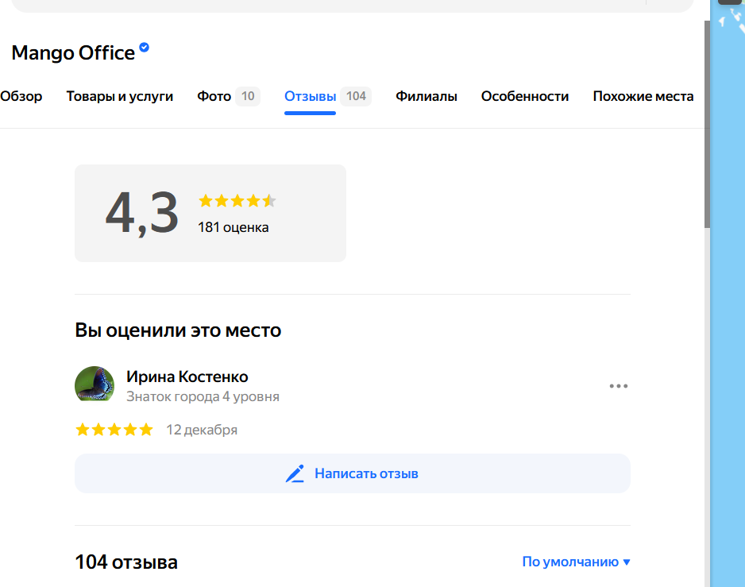Click the 4,3 rating number

coord(141,213)
